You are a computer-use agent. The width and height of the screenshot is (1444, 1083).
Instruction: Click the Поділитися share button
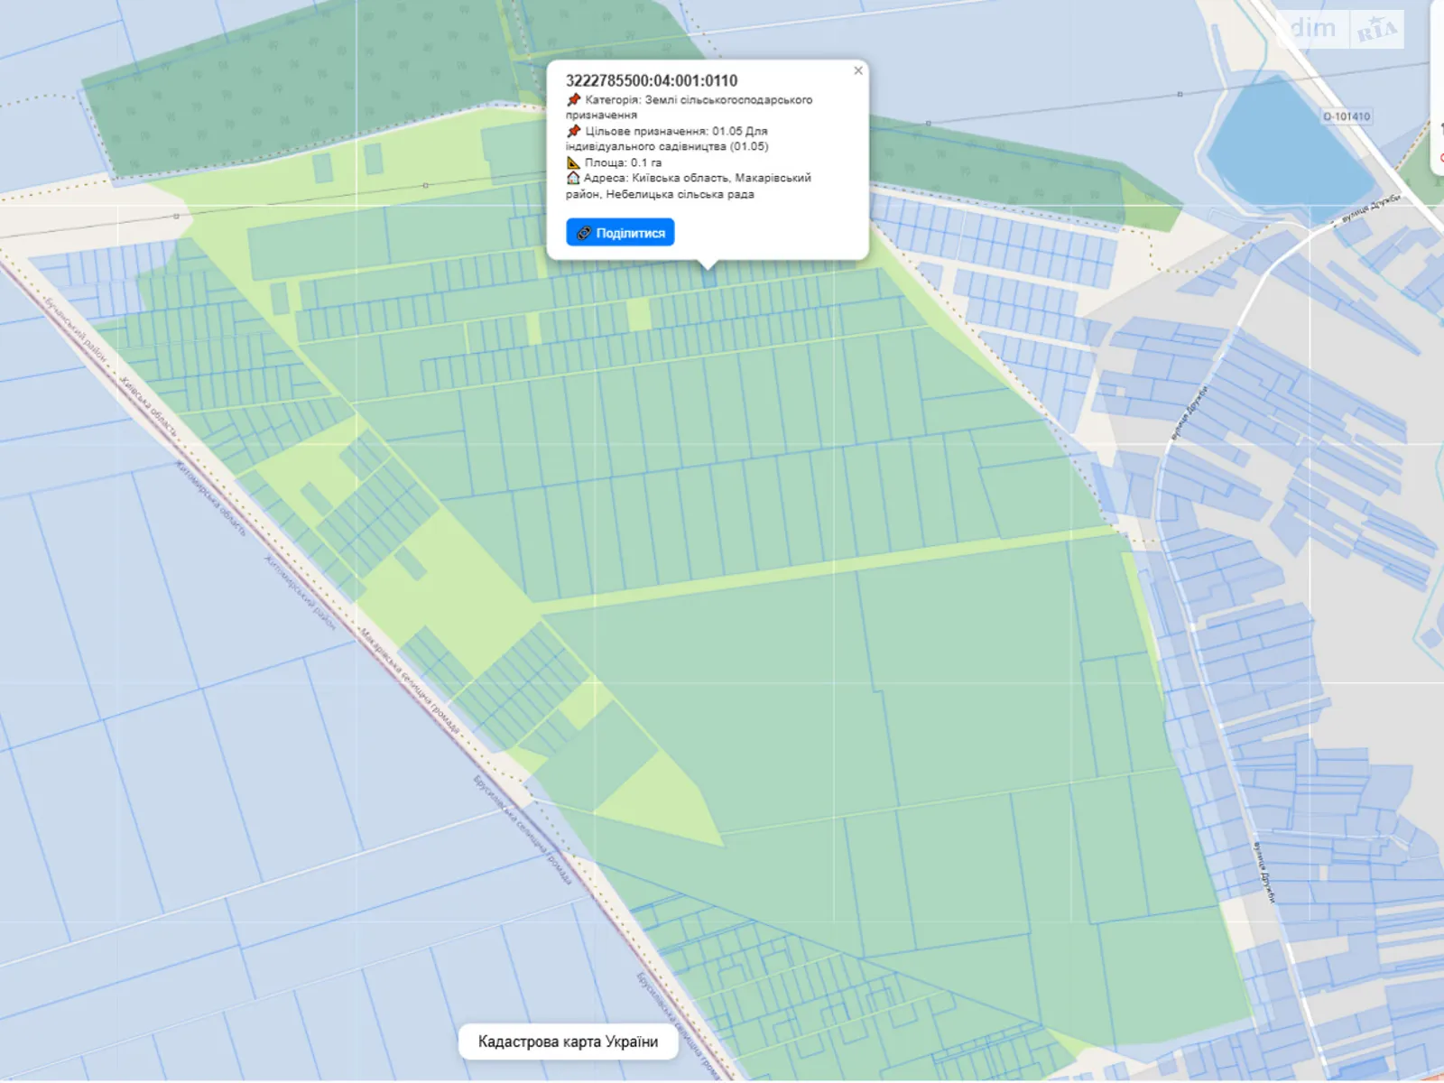pos(620,233)
